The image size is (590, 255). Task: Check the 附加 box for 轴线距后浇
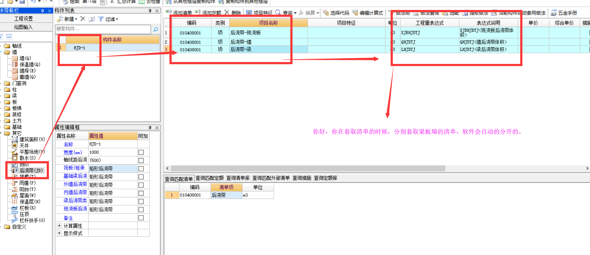point(141,161)
